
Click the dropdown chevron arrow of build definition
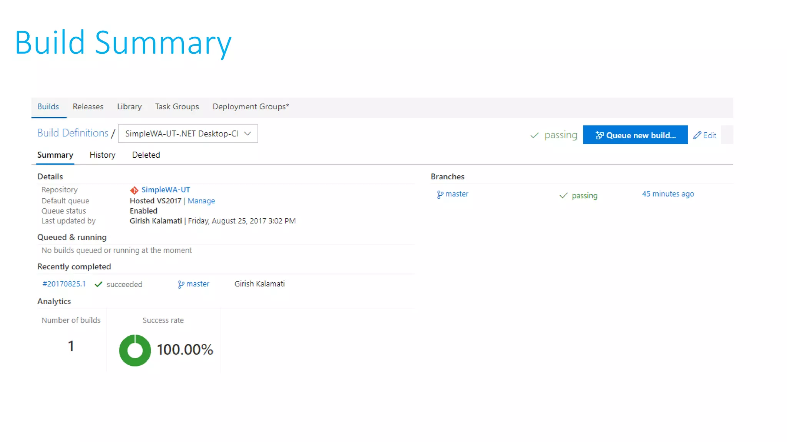(x=247, y=134)
